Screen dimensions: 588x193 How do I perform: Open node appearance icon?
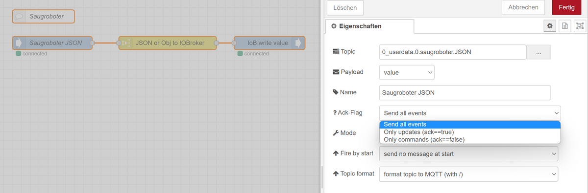pyautogui.click(x=580, y=26)
